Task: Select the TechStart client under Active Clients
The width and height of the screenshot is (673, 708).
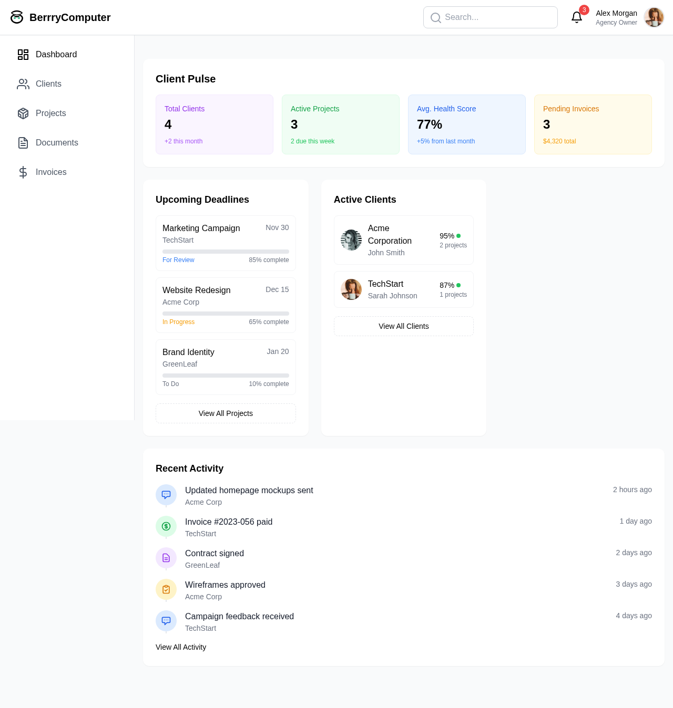Action: (403, 289)
